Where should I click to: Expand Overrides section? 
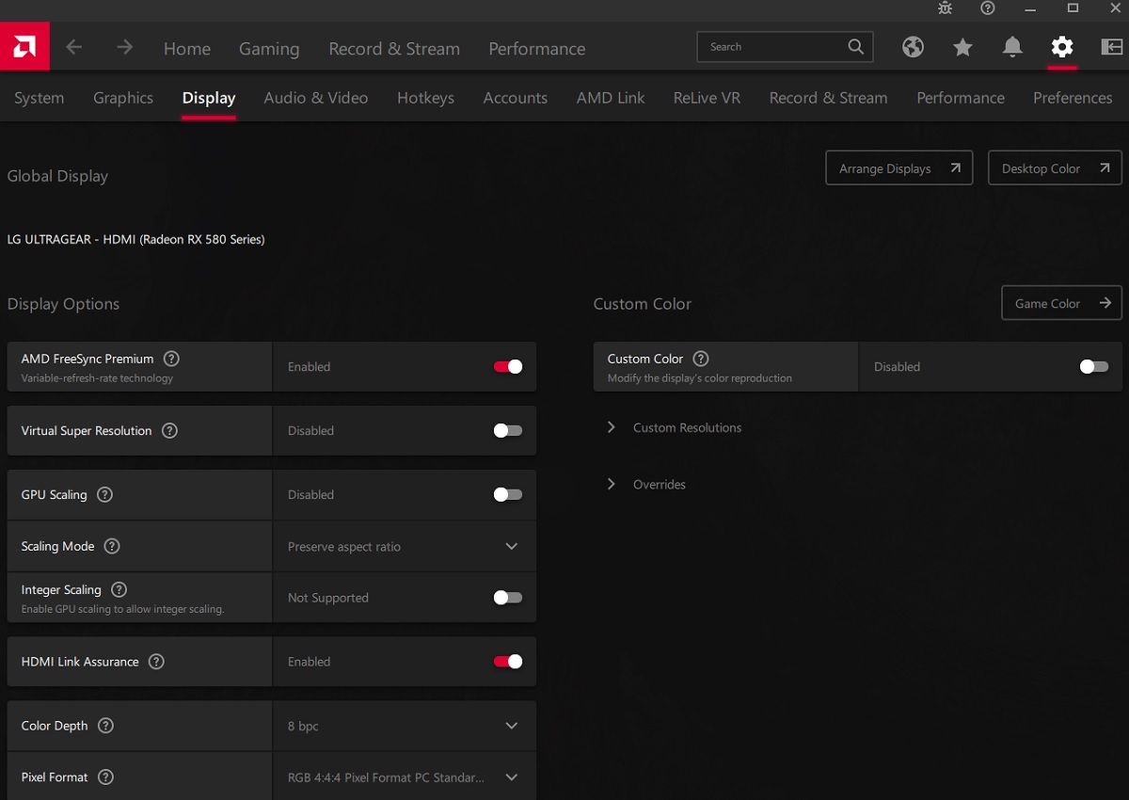[646, 484]
